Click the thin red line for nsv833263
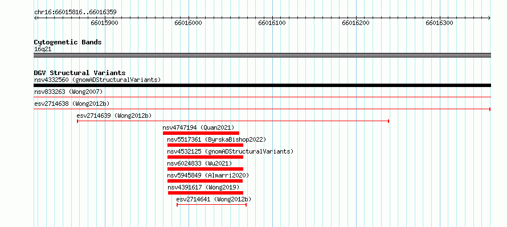The height and width of the screenshot is (227, 507). point(262,97)
